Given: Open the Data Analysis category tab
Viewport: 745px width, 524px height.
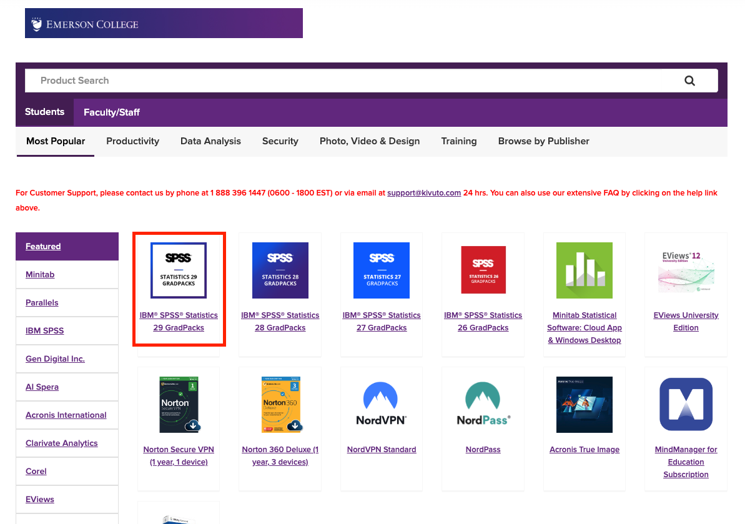Looking at the screenshot, I should (210, 141).
